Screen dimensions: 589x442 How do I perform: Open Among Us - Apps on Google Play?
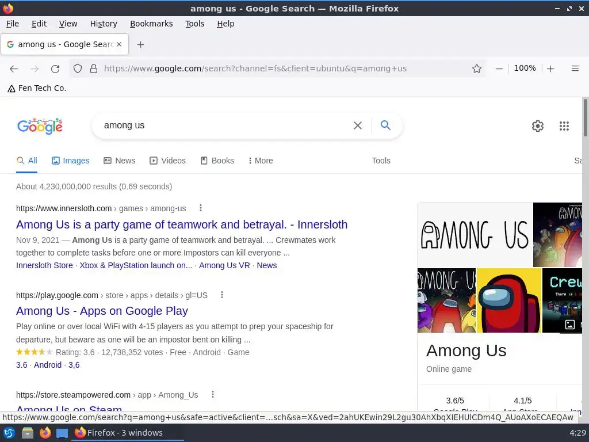(x=102, y=311)
